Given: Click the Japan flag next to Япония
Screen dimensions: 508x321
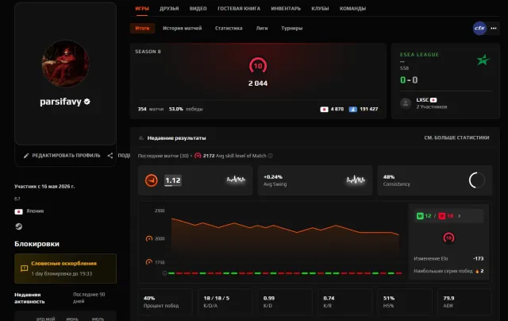Looking at the screenshot, I should coord(18,211).
